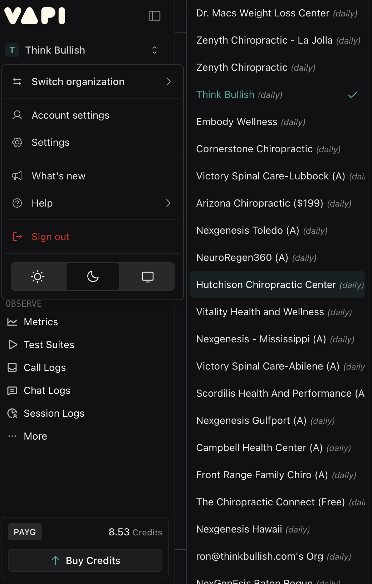This screenshot has width=372, height=584.
Task: Open Think Bullish organization selector
Action: click(x=82, y=50)
